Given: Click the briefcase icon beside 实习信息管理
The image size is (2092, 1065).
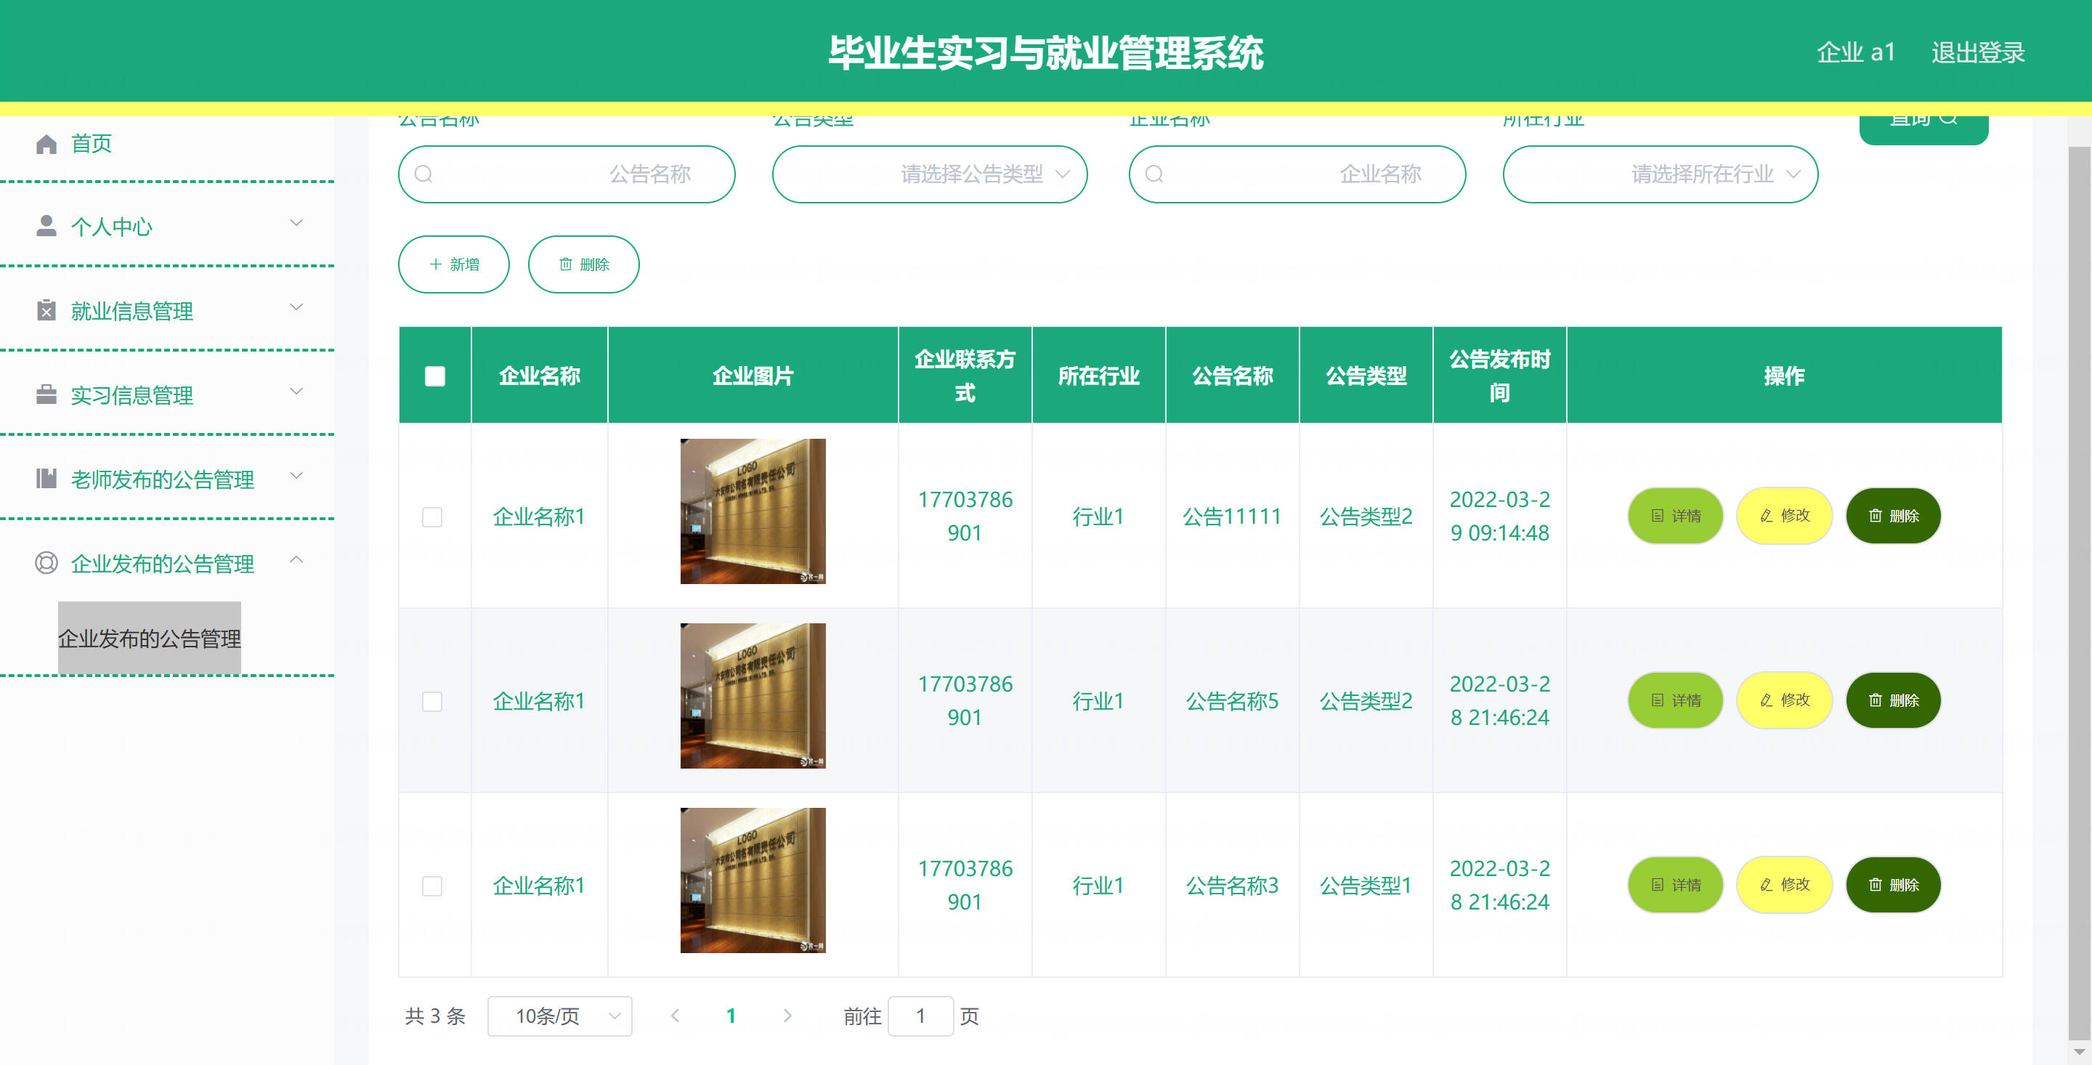Looking at the screenshot, I should (x=46, y=394).
